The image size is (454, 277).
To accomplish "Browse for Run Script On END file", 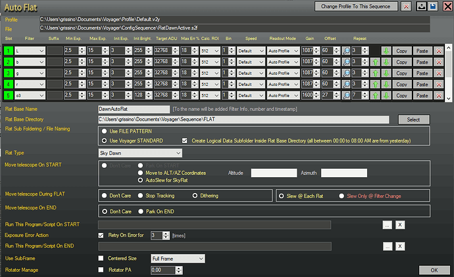I will click(x=388, y=246).
